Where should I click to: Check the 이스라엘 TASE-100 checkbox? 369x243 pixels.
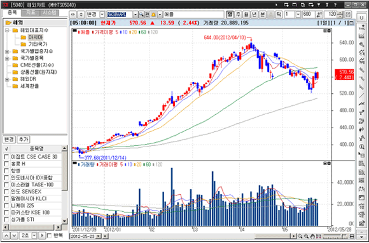6,185
